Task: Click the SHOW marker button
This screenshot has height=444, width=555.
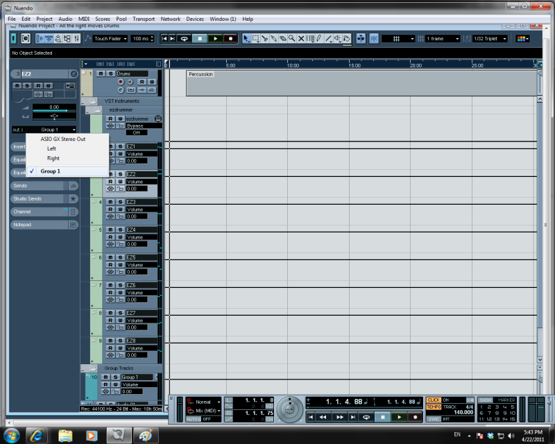Action: click(x=485, y=400)
